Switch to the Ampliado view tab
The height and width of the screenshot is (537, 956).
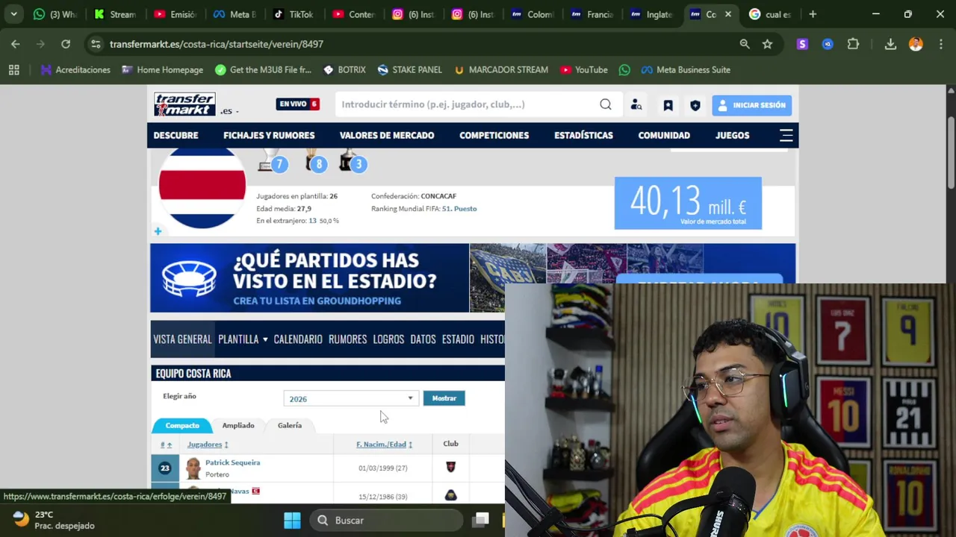(x=238, y=425)
